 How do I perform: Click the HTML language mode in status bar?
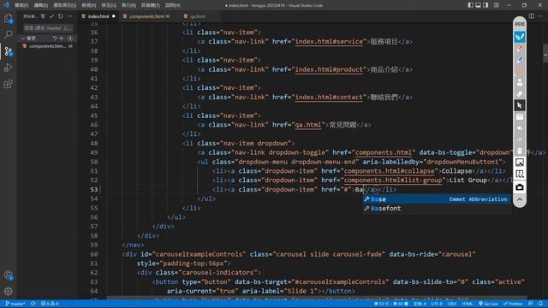[x=468, y=304]
